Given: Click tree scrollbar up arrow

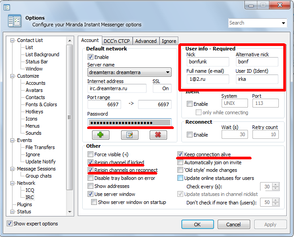Looking at the screenshot, I should coord(70,41).
